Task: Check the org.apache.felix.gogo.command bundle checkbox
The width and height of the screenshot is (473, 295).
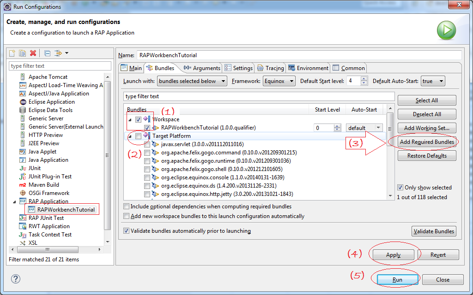Action: (x=147, y=153)
